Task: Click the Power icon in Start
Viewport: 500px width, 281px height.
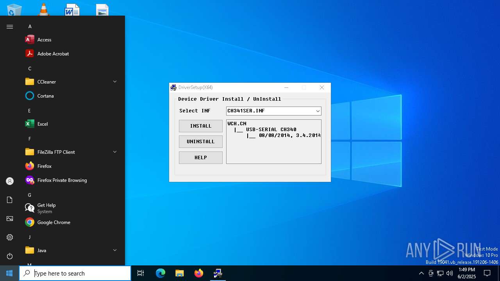Action: coord(10,256)
